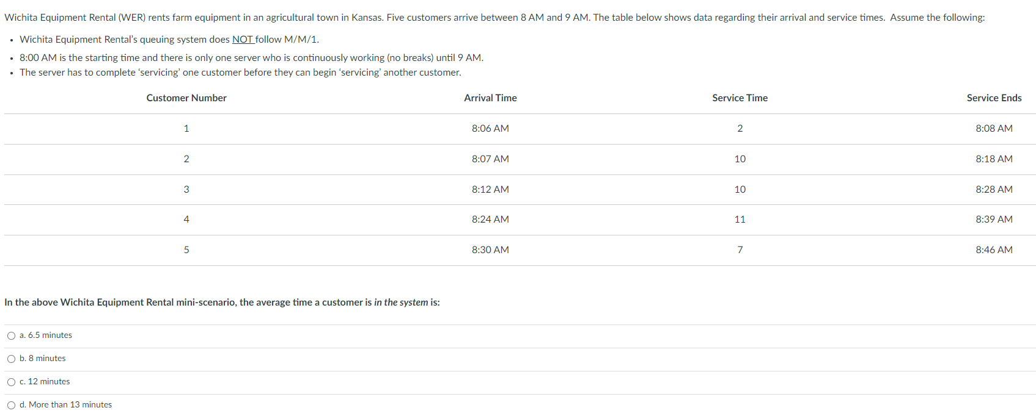Click the 8:24 AM arrival time cell
This screenshot has height=416, width=1036.
[490, 220]
